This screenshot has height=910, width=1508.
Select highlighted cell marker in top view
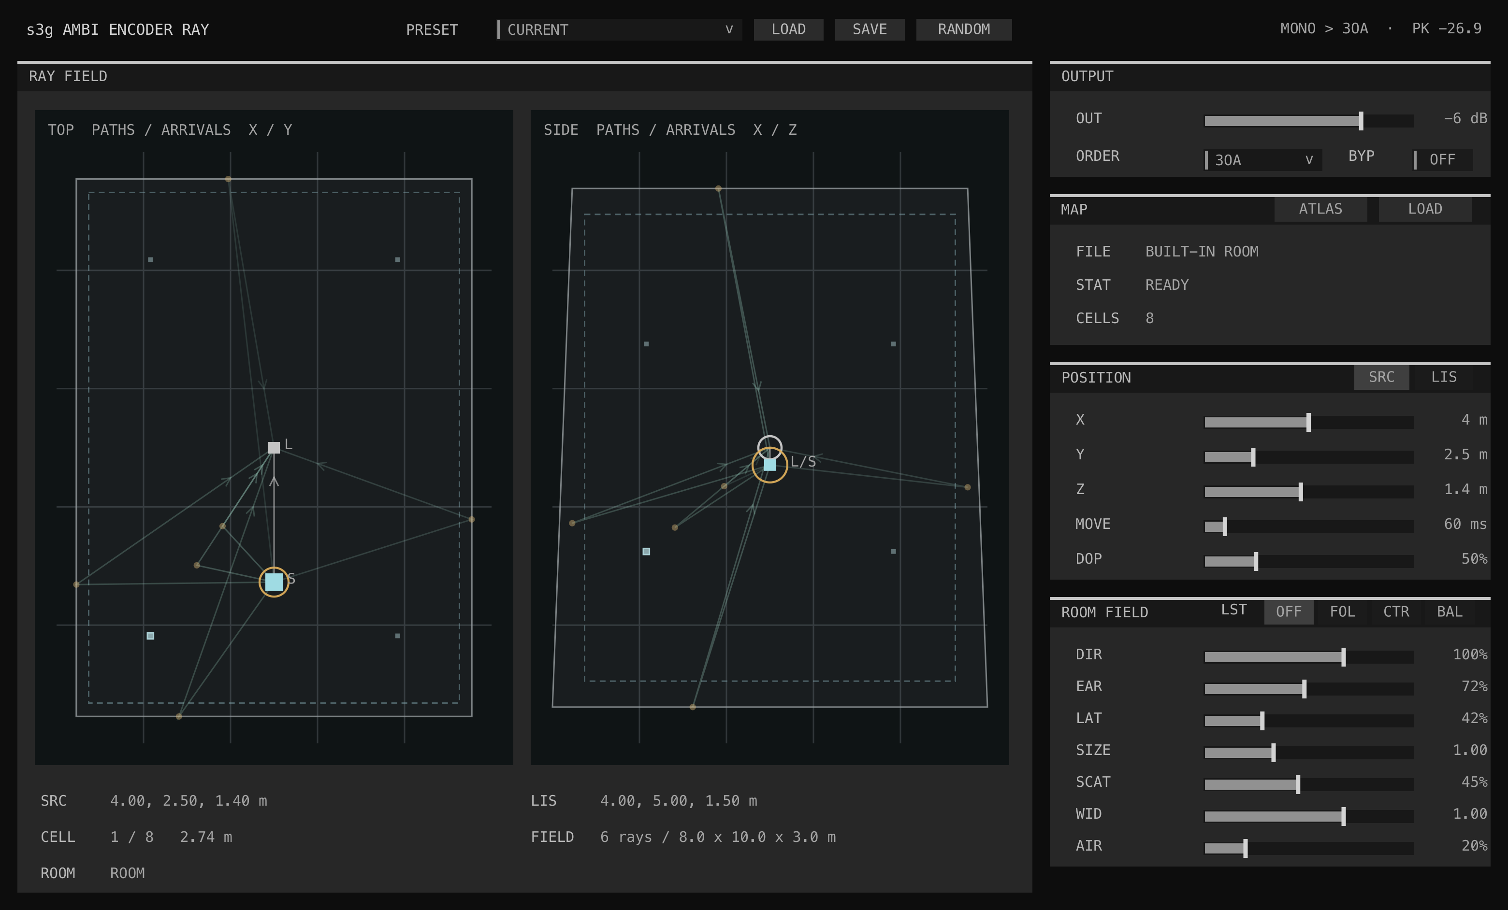150,636
